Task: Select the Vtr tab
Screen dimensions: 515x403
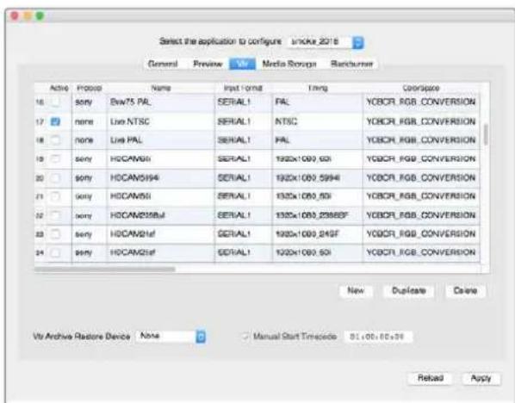Action: [x=242, y=64]
